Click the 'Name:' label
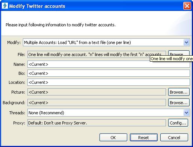Image resolution: width=193 pixels, height=147 pixels. pyautogui.click(x=19, y=64)
